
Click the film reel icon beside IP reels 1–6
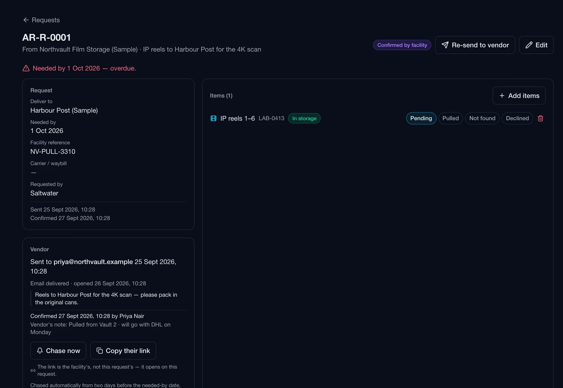point(213,118)
